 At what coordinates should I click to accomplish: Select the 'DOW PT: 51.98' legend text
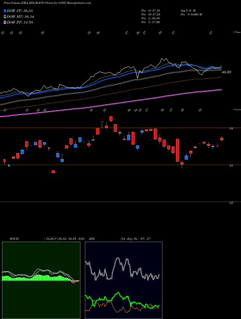pos(20,22)
